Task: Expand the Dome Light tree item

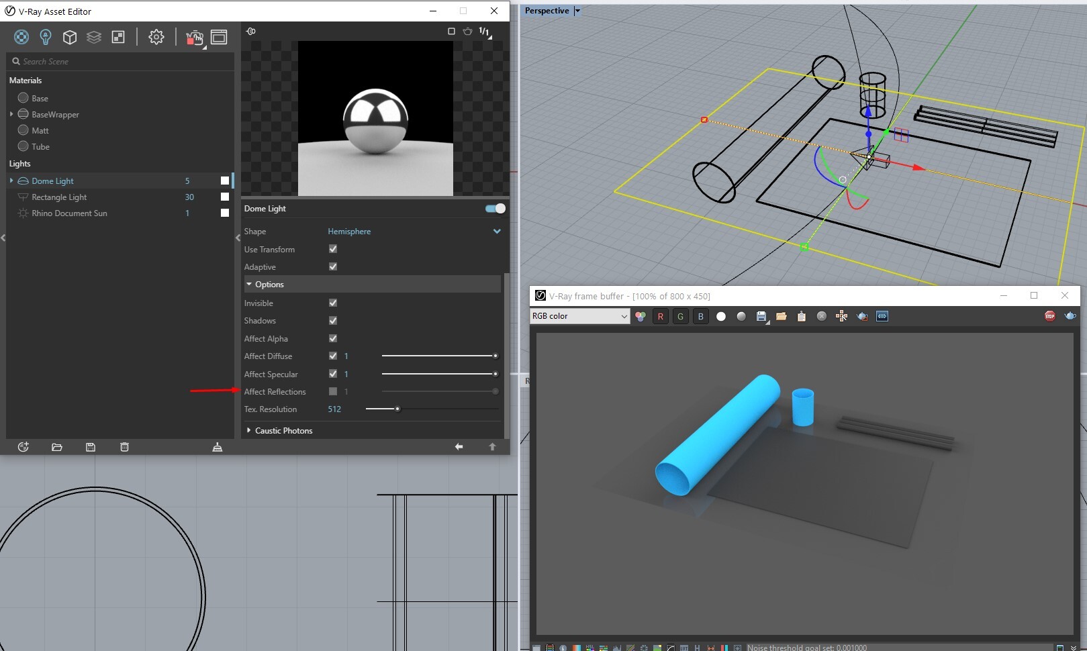Action: coord(11,181)
